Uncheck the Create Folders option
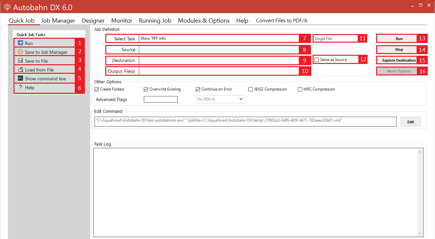435x239 pixels. point(96,89)
